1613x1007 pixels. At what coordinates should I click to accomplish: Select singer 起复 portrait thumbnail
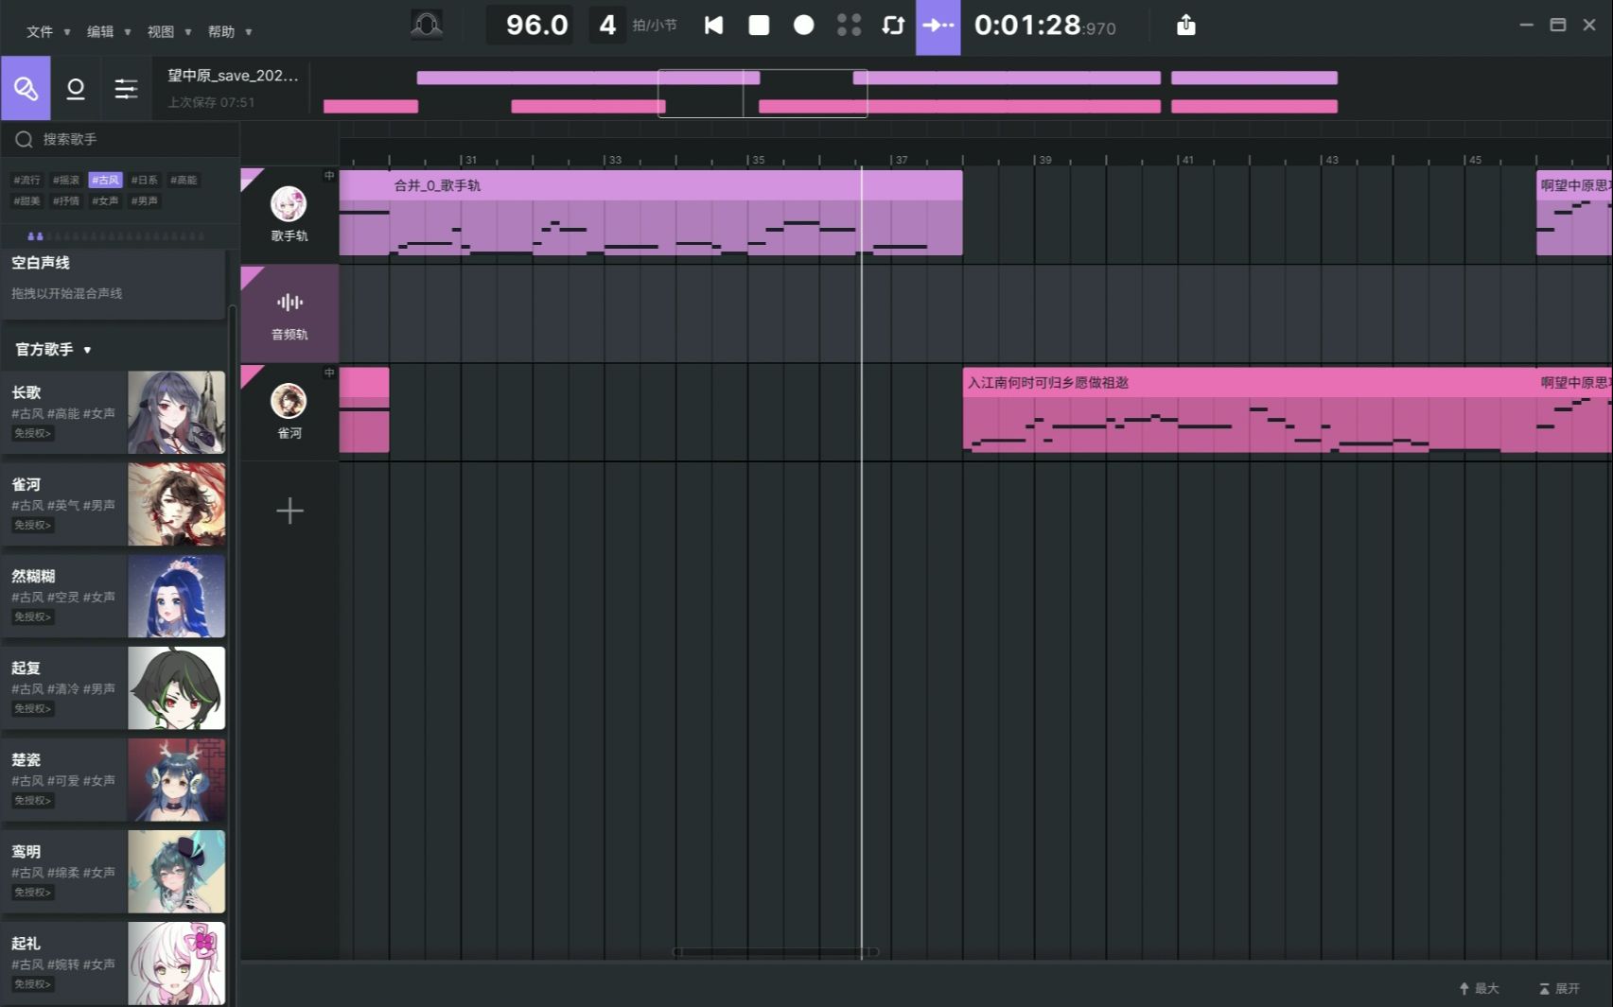pos(177,687)
